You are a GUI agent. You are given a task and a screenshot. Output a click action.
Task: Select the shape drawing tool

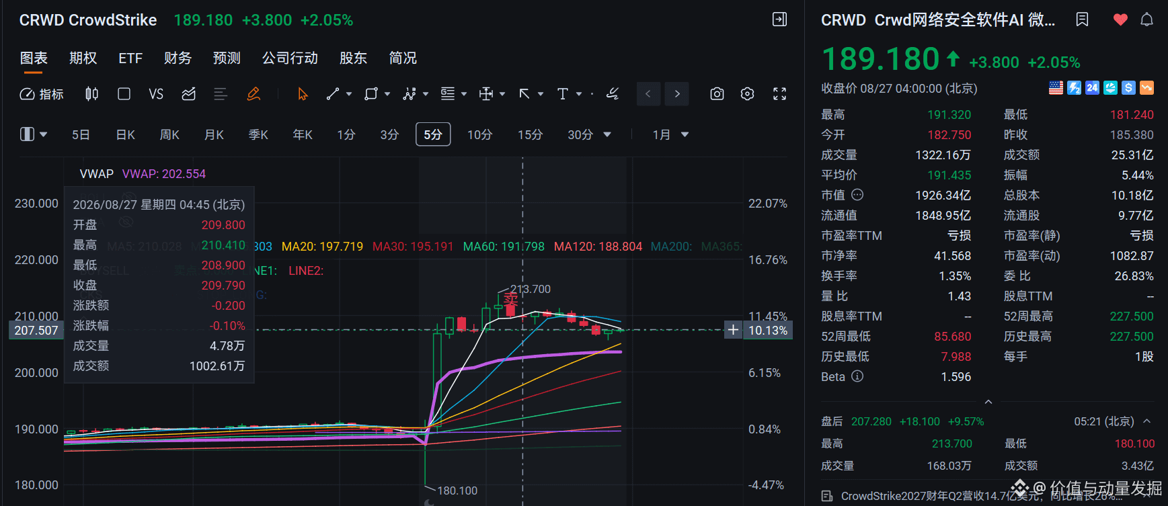(x=371, y=94)
